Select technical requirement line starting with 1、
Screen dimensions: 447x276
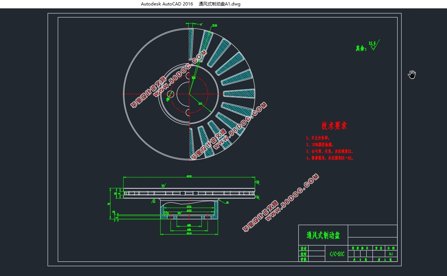(x=318, y=138)
